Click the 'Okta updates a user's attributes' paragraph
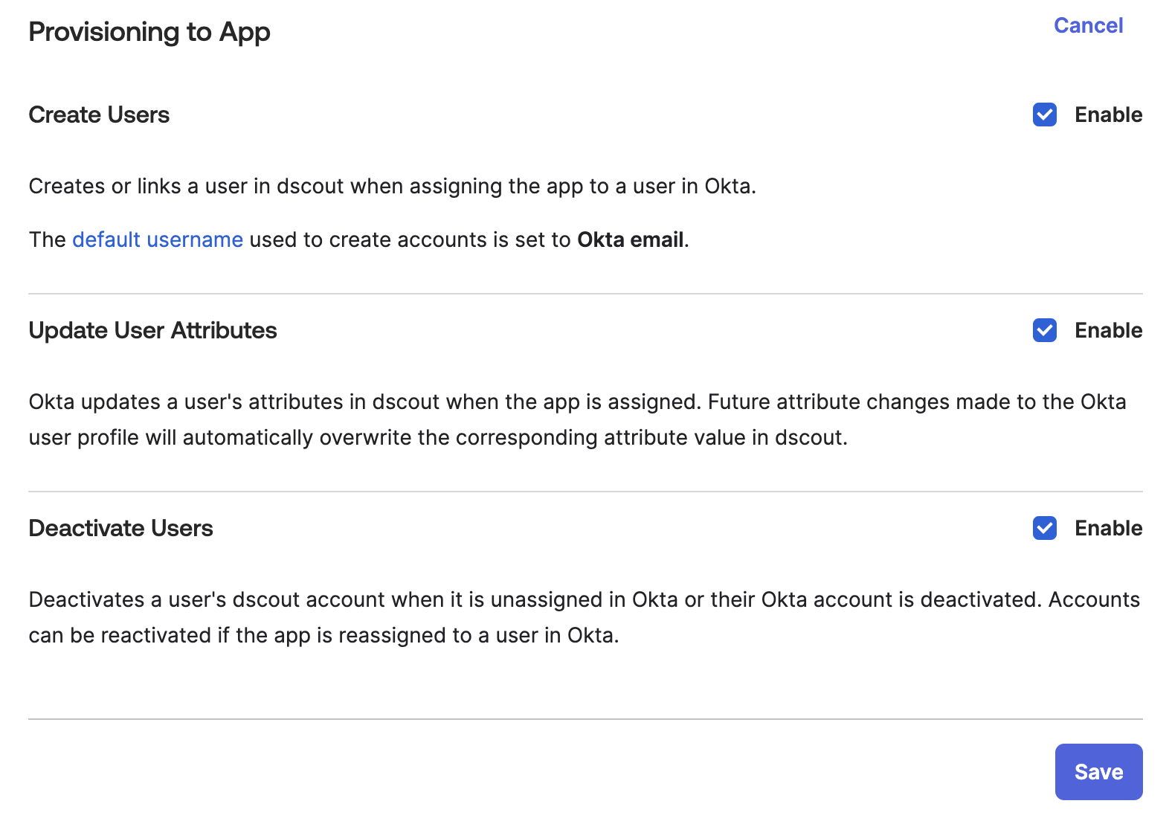This screenshot has width=1172, height=821. pyautogui.click(x=577, y=419)
